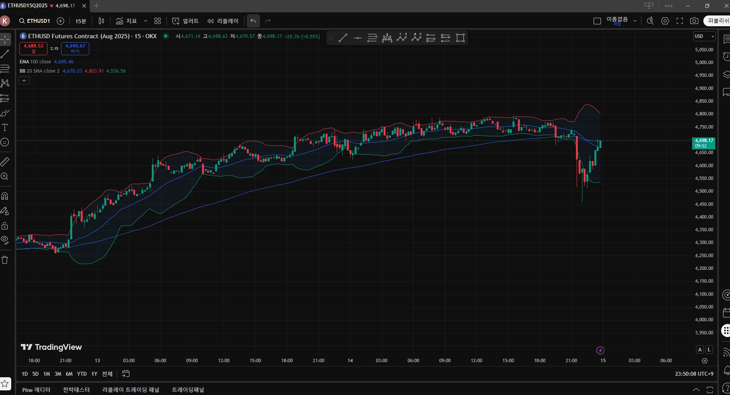730x395 pixels.
Task: Collapse the indicator legend chevron
Action: [24, 81]
